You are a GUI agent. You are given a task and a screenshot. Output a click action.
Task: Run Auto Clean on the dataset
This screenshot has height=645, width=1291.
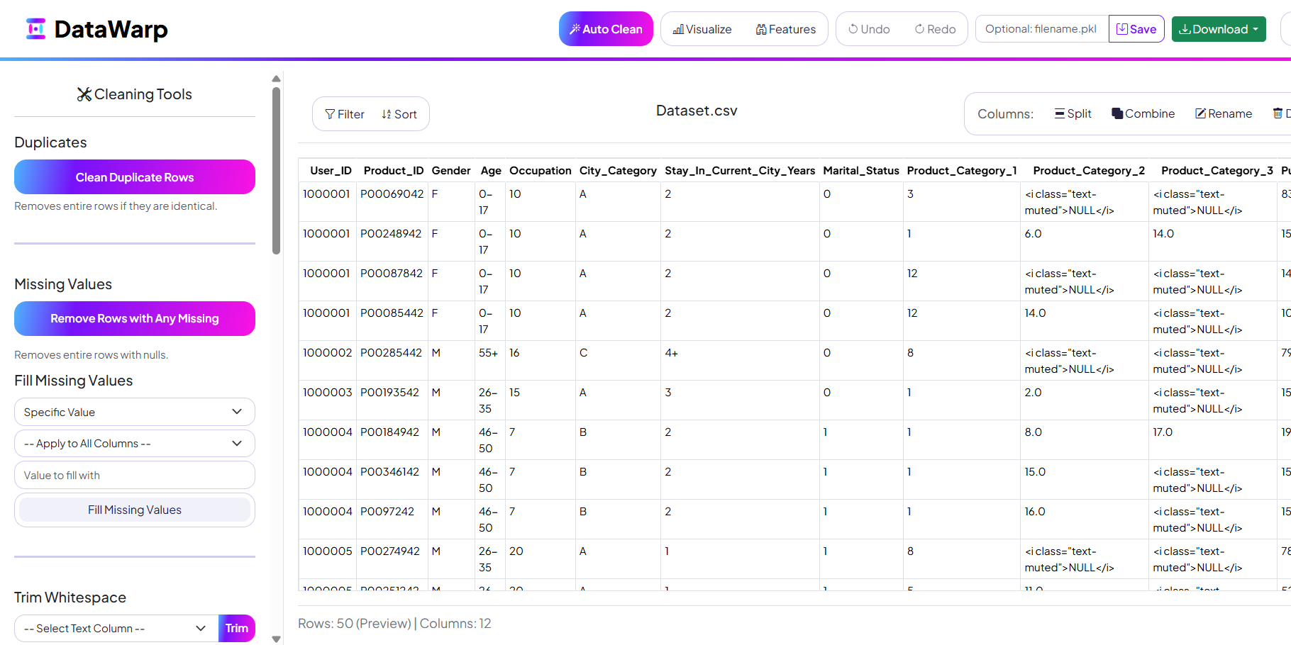click(606, 29)
